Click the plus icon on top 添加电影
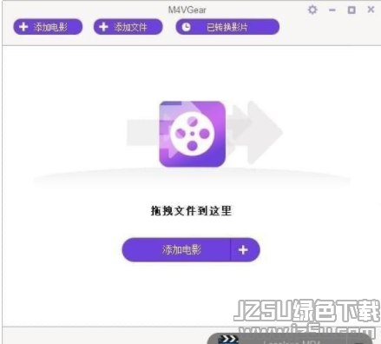 [x=23, y=27]
